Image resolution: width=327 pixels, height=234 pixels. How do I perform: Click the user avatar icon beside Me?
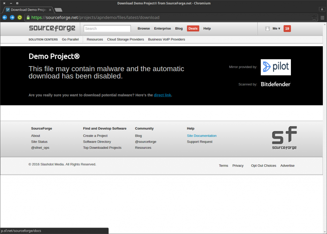tap(267, 29)
